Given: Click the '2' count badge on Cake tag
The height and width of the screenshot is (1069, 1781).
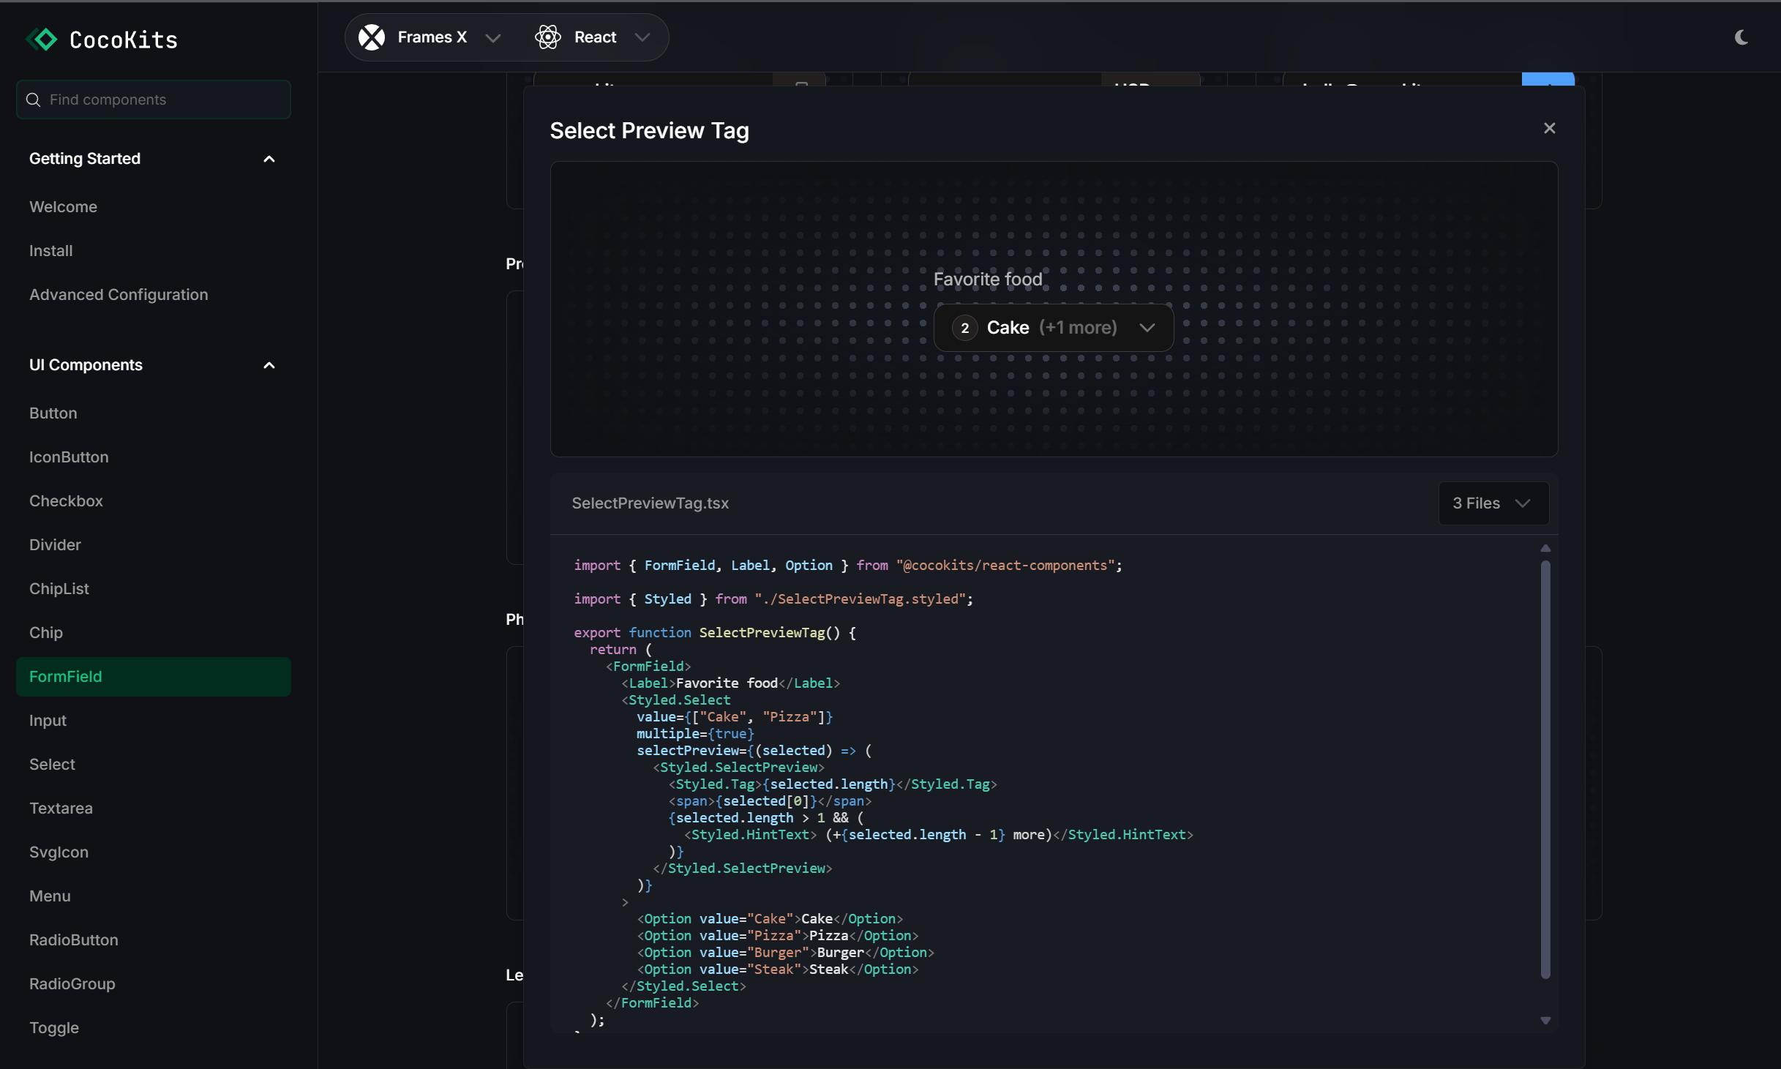Looking at the screenshot, I should click(964, 328).
